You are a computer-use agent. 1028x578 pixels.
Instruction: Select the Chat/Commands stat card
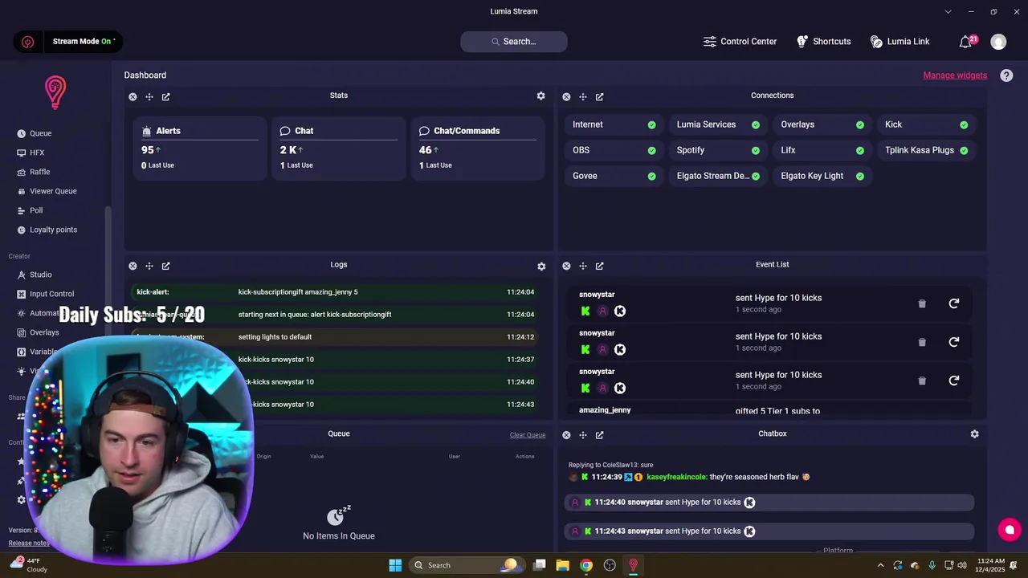(x=478, y=148)
